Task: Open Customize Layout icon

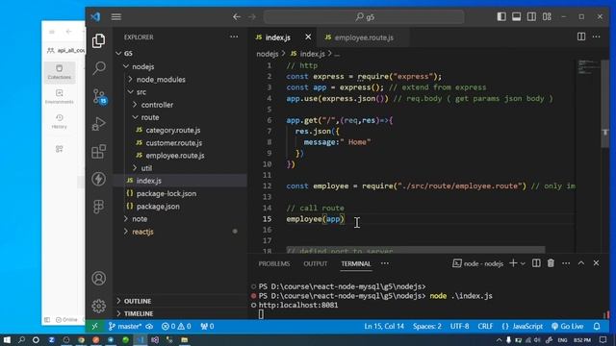Action: tap(547, 16)
